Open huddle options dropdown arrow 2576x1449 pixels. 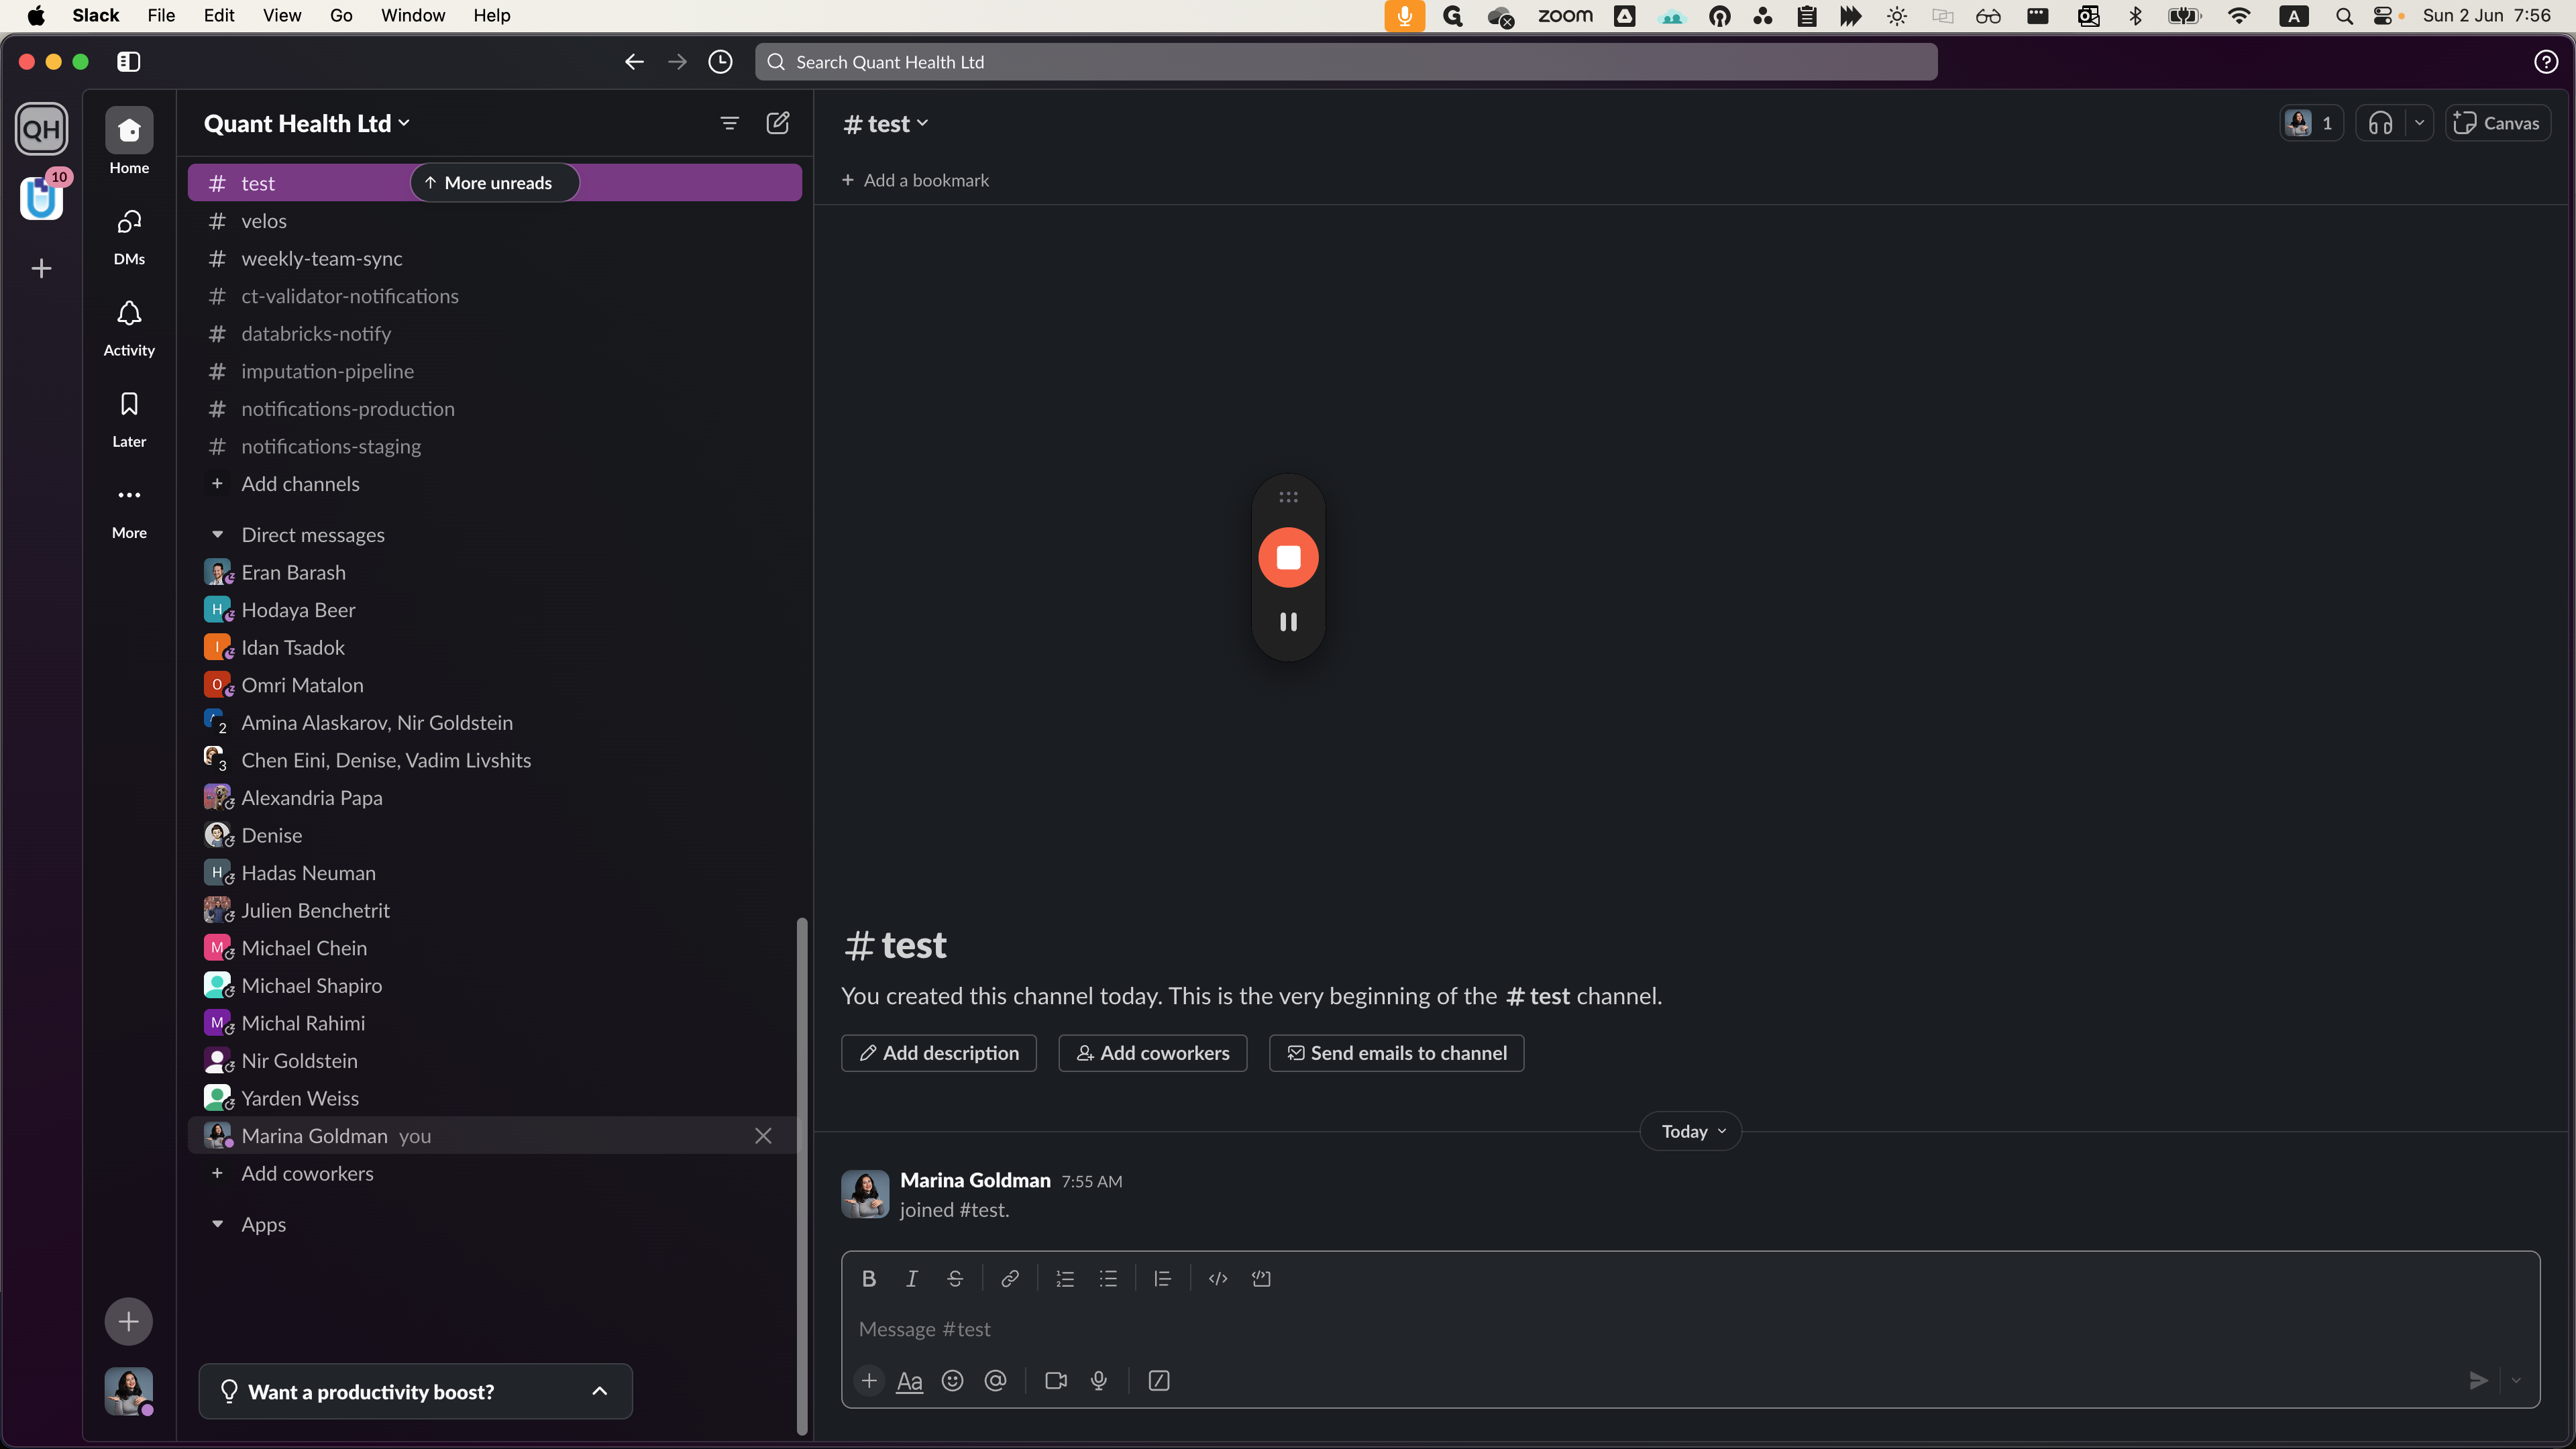coord(2419,123)
